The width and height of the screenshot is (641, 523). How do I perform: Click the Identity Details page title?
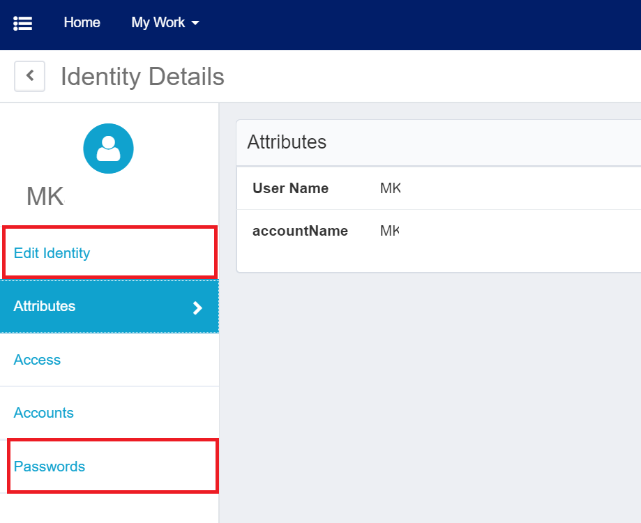click(142, 77)
